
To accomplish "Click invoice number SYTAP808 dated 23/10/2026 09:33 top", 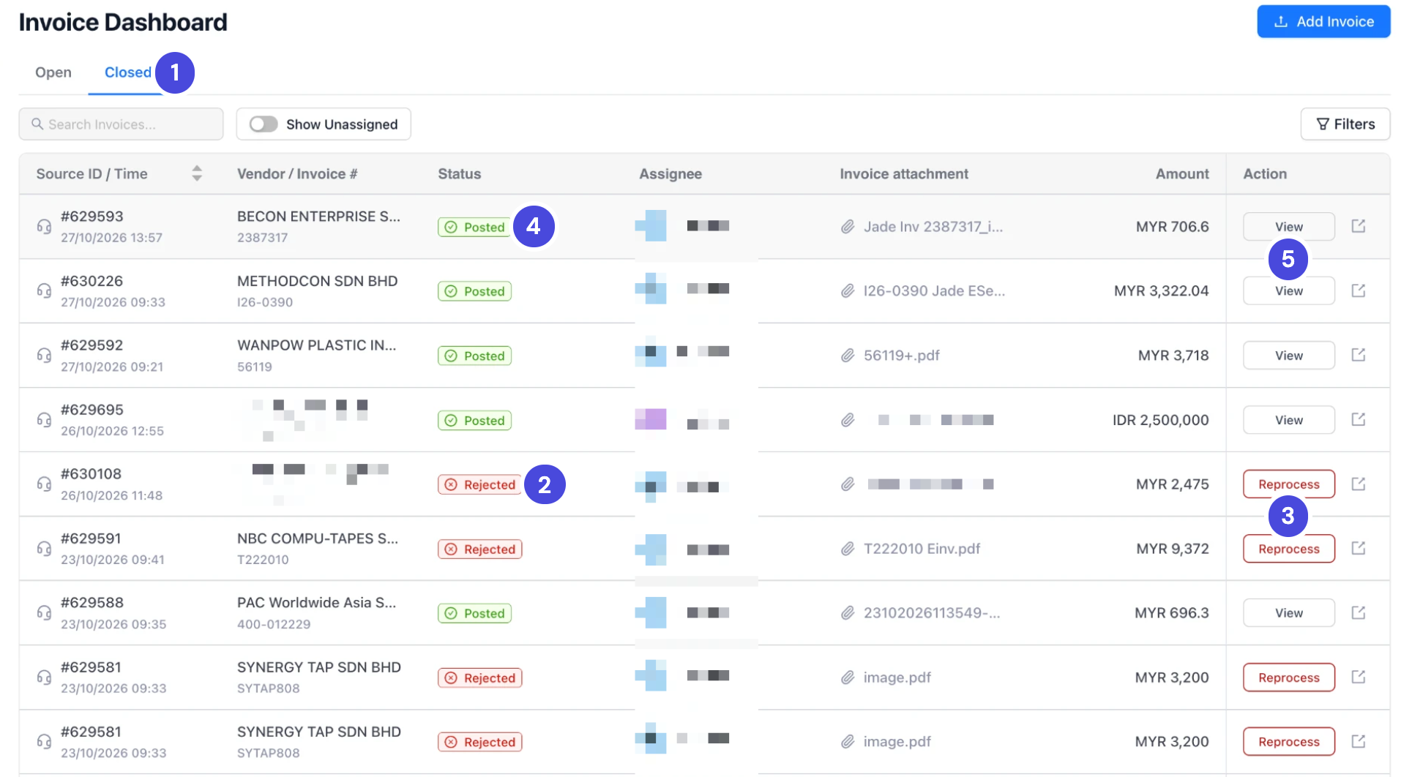I will [x=269, y=688].
